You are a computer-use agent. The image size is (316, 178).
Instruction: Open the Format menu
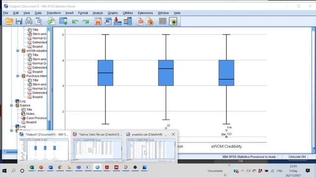tap(83, 13)
